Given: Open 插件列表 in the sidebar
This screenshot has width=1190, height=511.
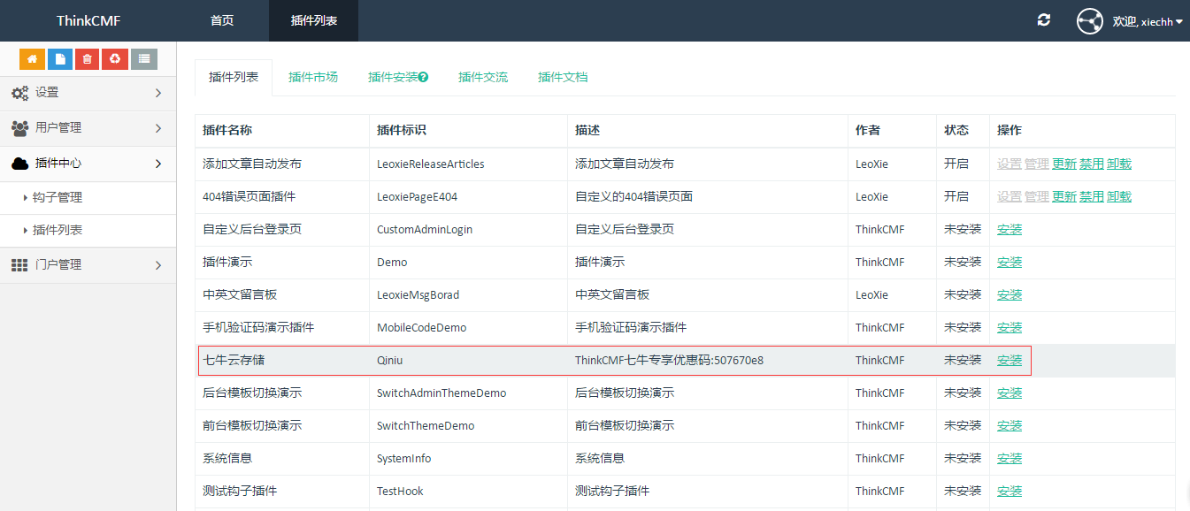Looking at the screenshot, I should pyautogui.click(x=58, y=230).
